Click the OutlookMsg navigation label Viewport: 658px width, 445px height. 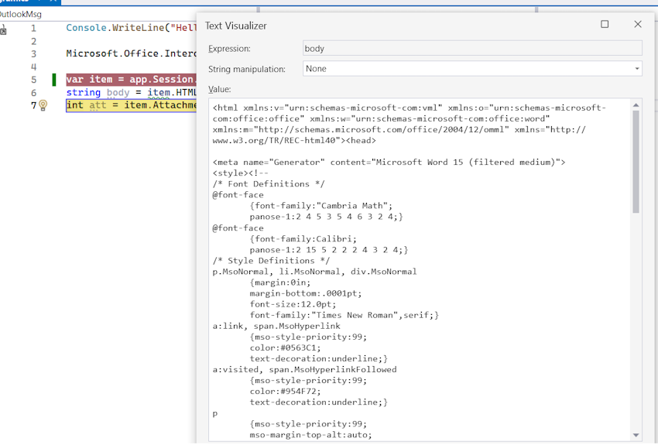(21, 14)
